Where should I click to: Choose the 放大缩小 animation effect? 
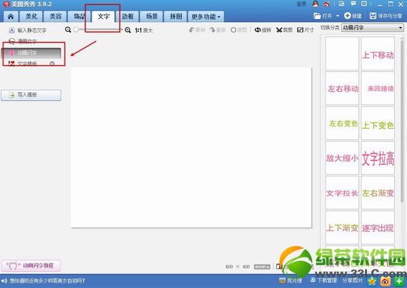point(342,158)
